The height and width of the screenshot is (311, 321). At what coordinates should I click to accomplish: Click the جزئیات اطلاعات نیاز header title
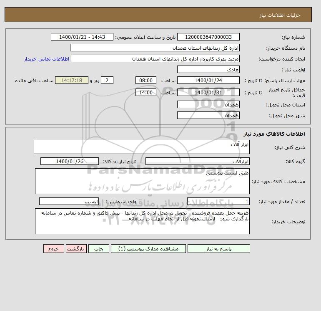point(280,15)
